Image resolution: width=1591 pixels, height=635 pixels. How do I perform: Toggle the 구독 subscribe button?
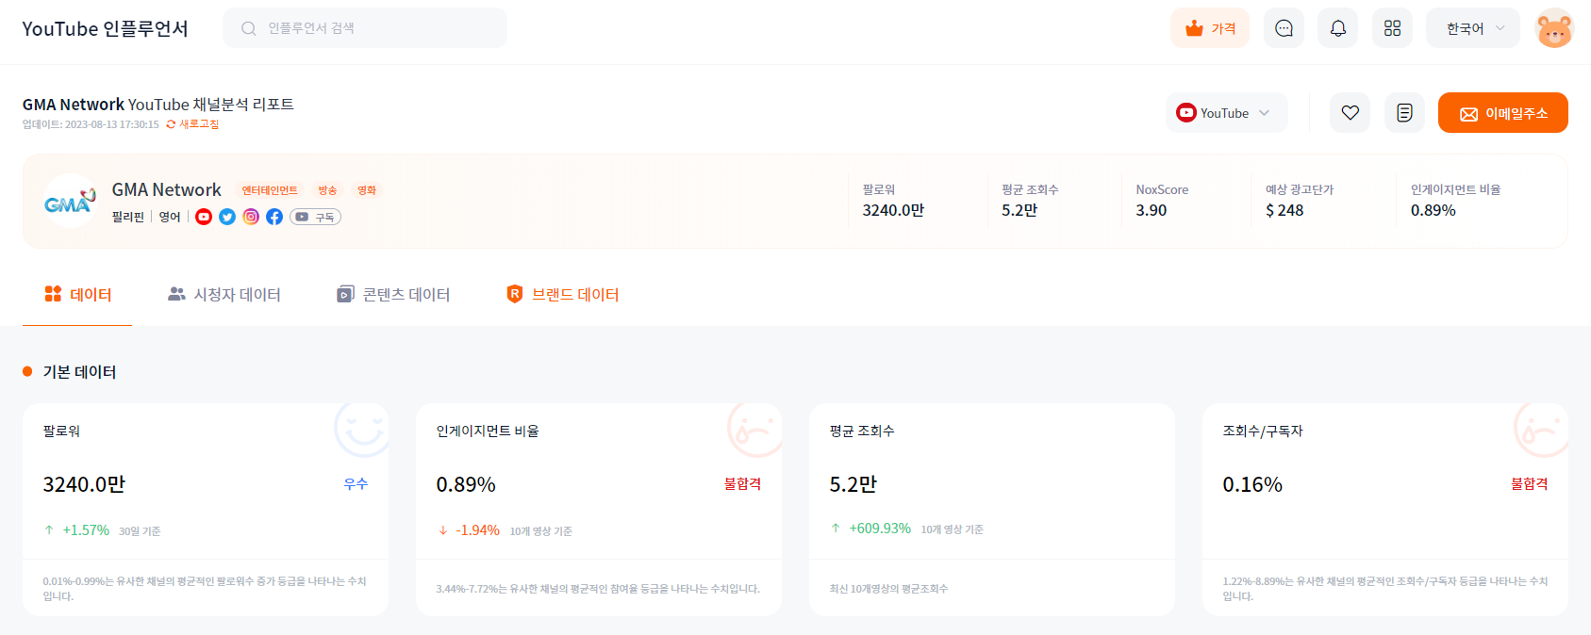tap(315, 217)
